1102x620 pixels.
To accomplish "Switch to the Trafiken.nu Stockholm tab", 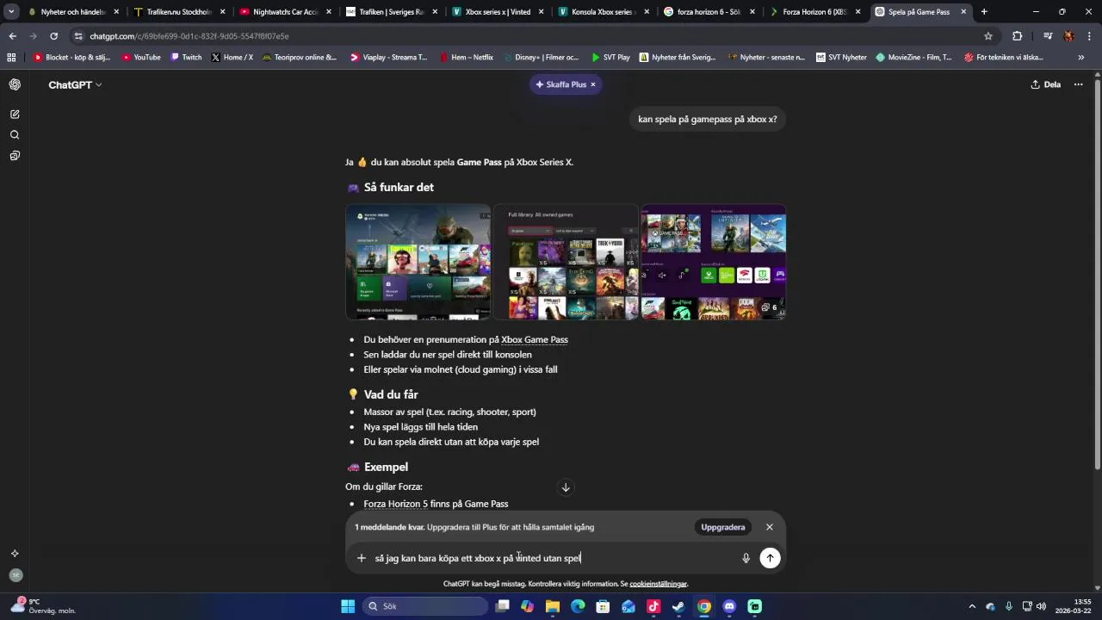I will point(177,12).
